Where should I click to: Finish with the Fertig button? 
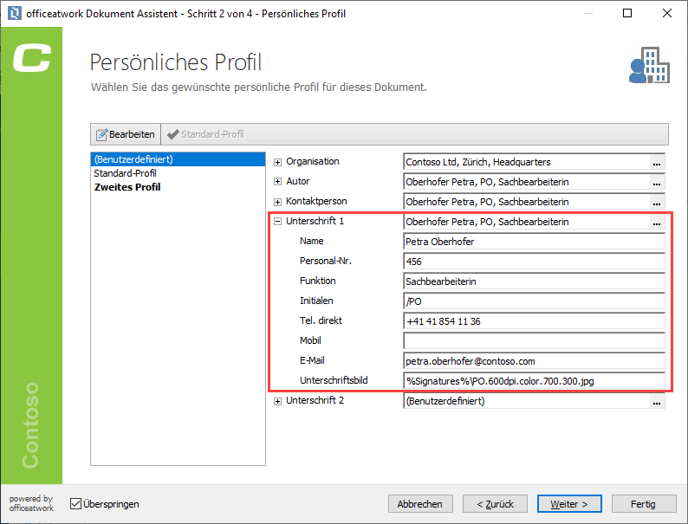(643, 504)
